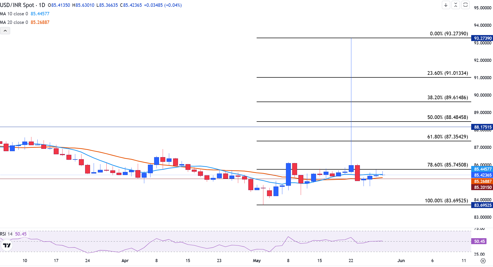Click the 83.69525 price axis label
Viewport: 493px width, 267px height.
click(x=482, y=205)
